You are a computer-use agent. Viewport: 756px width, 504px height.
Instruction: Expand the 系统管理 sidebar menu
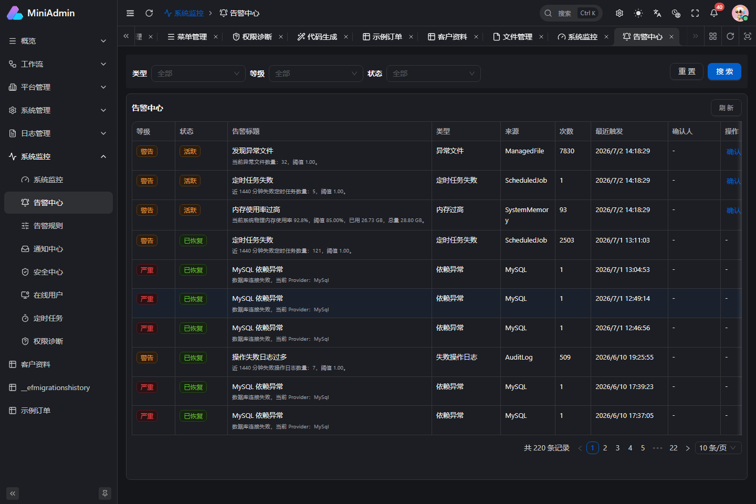point(58,110)
